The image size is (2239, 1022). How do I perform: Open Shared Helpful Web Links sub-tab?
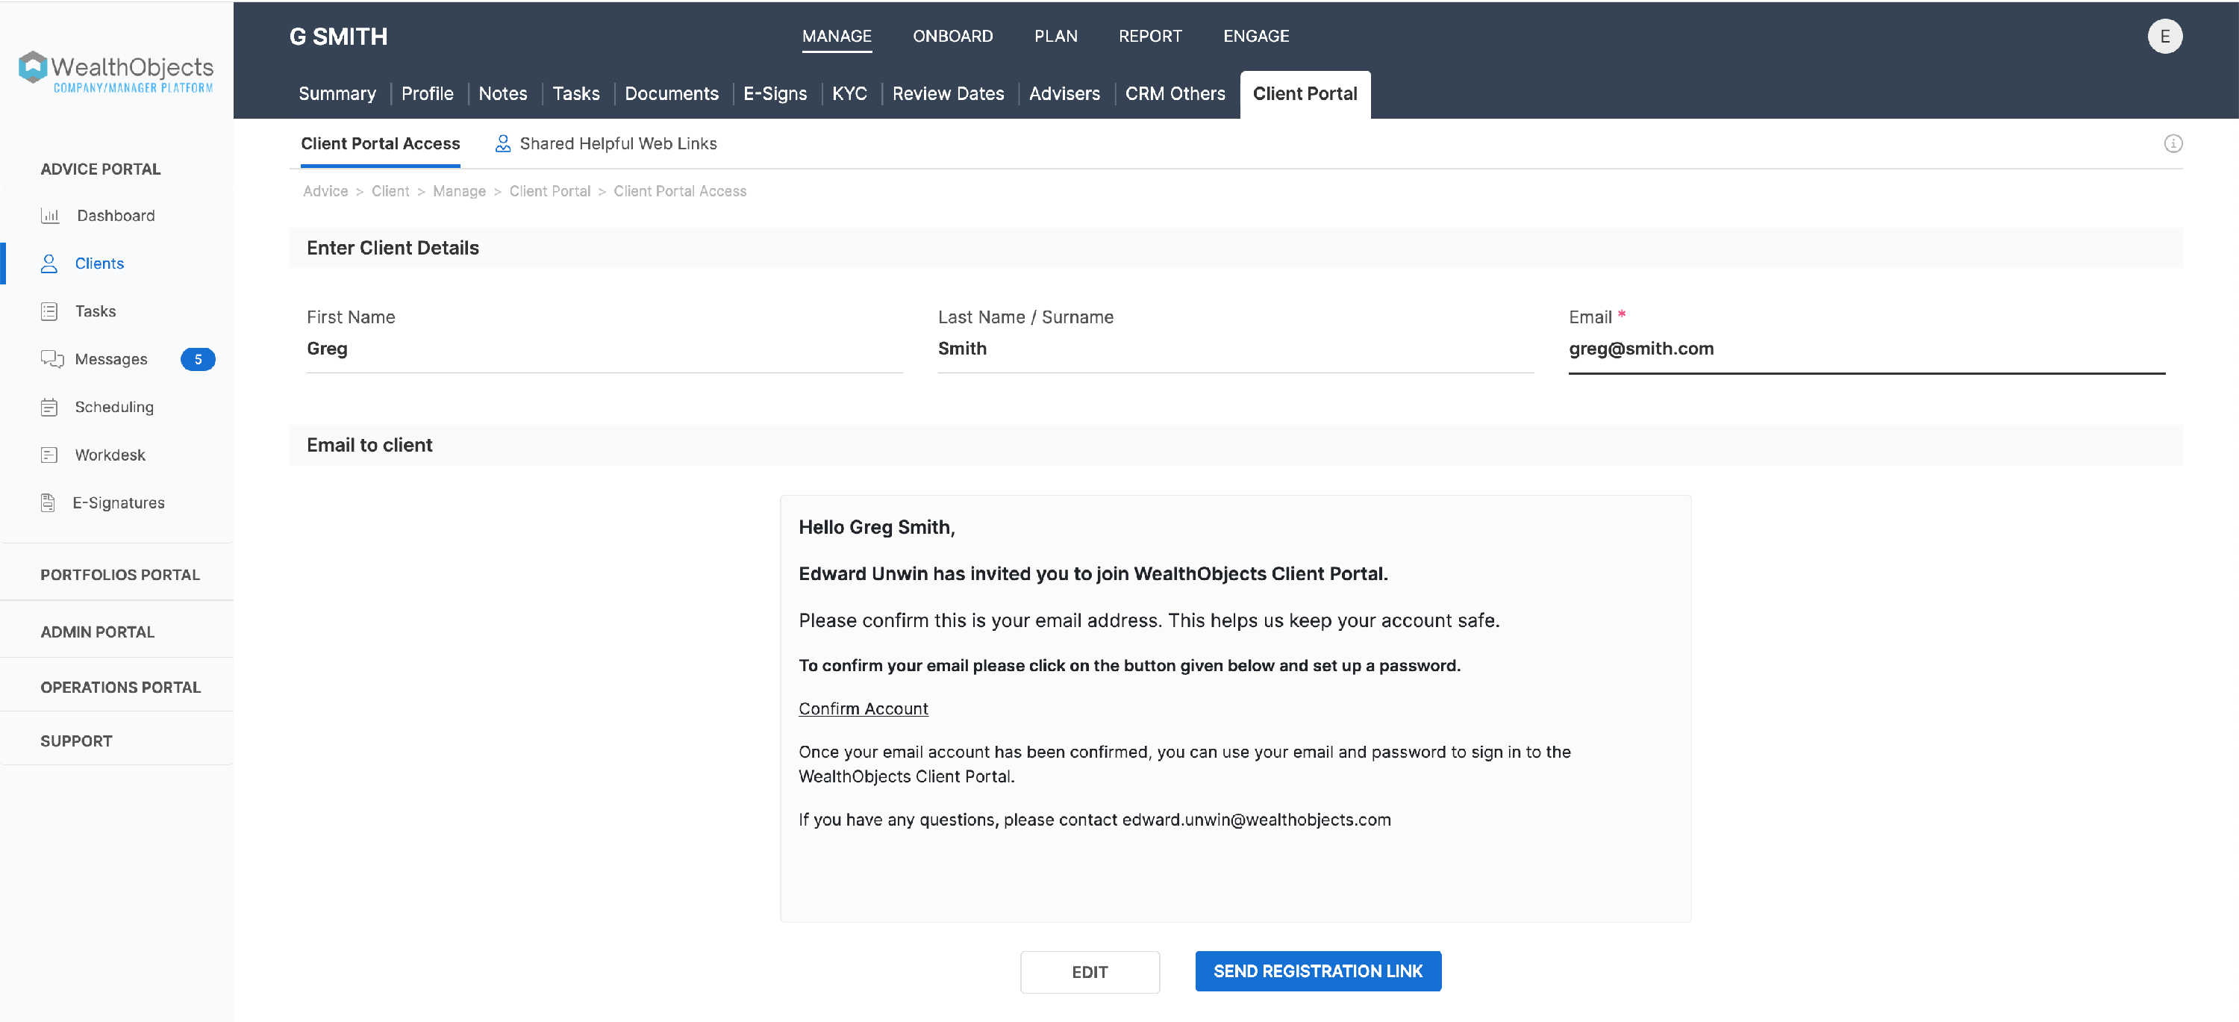click(618, 143)
